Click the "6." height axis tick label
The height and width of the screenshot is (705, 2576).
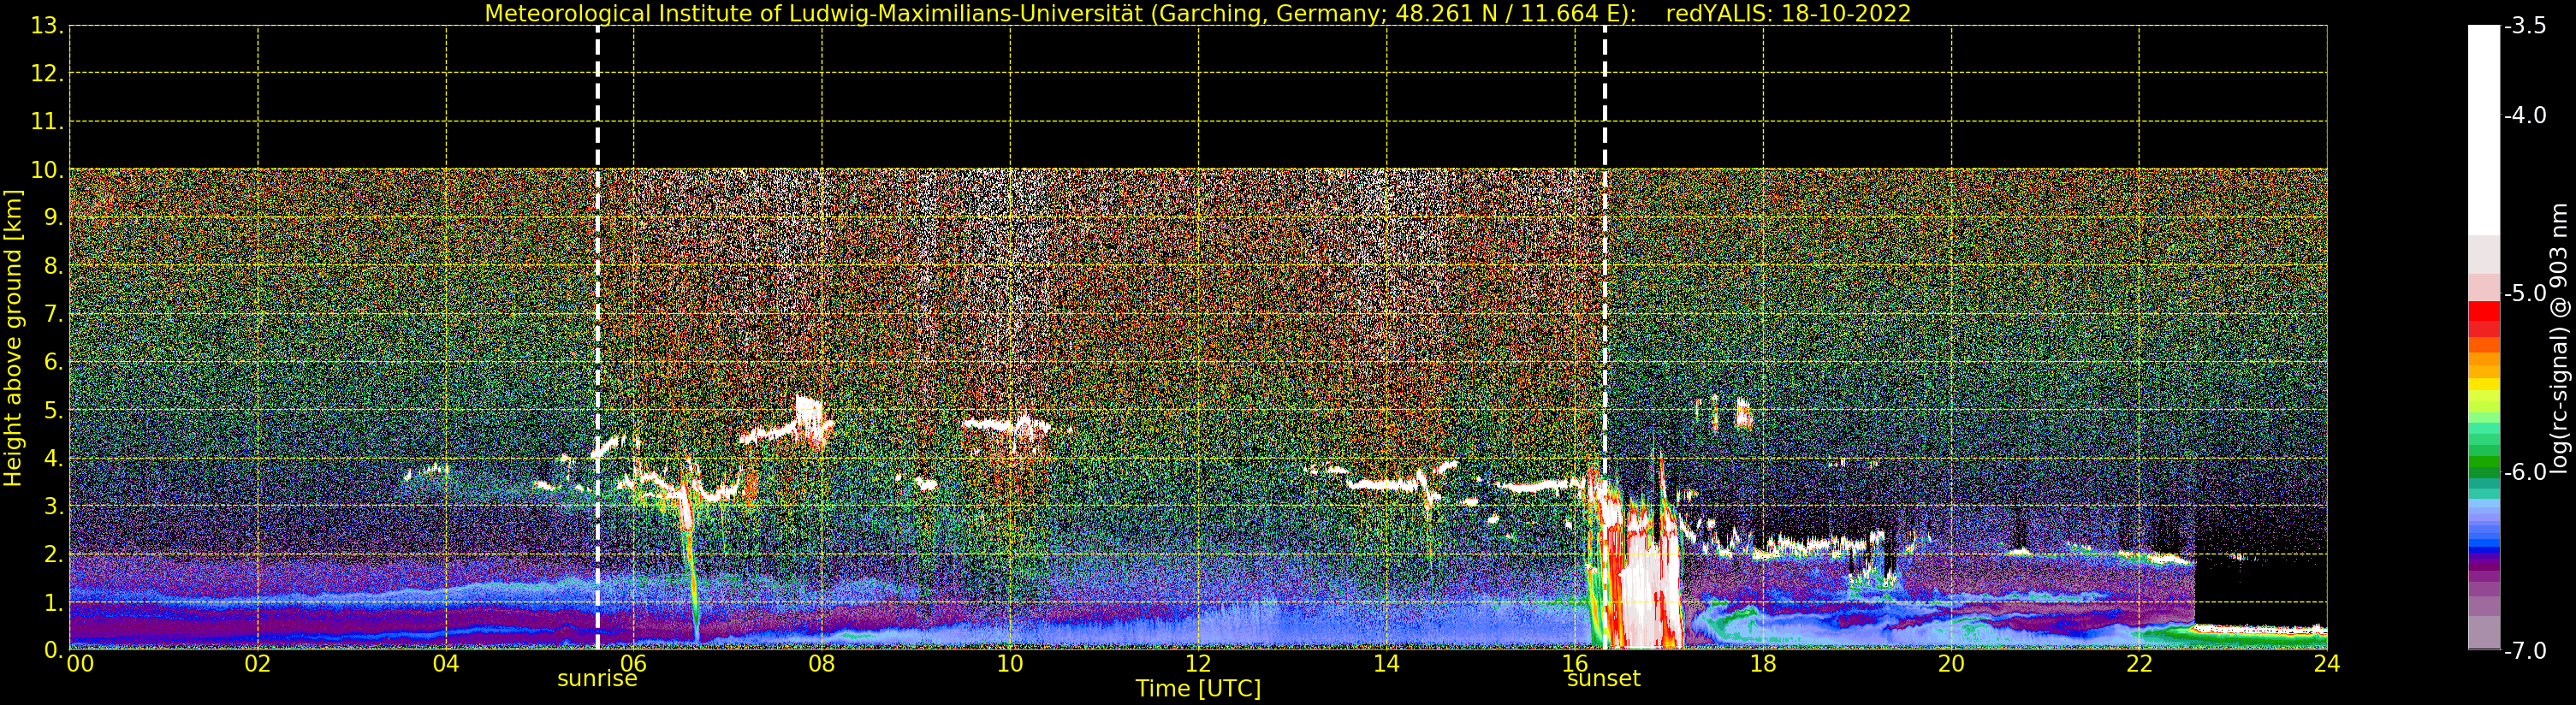(x=53, y=363)
